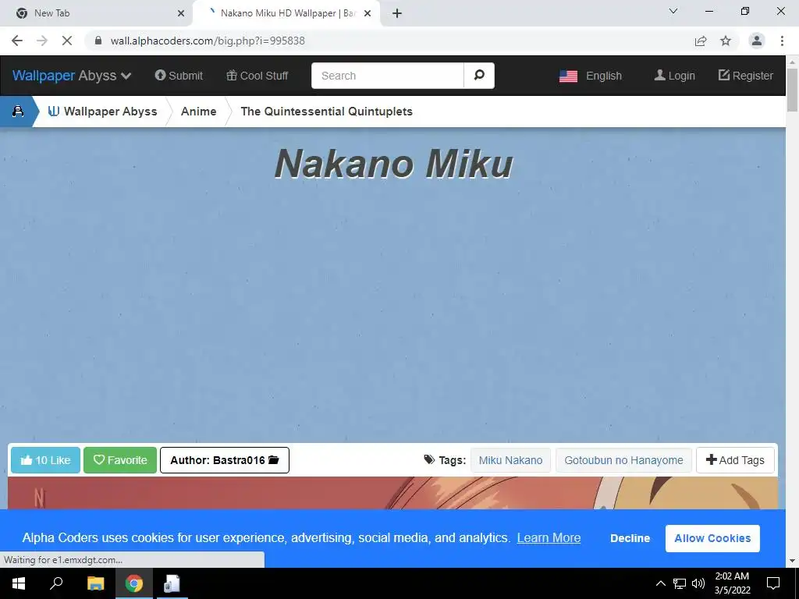Image resolution: width=799 pixels, height=599 pixels.
Task: Open File Explorer from taskbar
Action: point(96,583)
